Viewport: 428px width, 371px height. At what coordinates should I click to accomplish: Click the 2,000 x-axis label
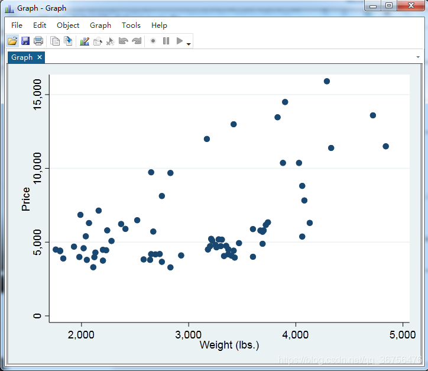[81, 335]
